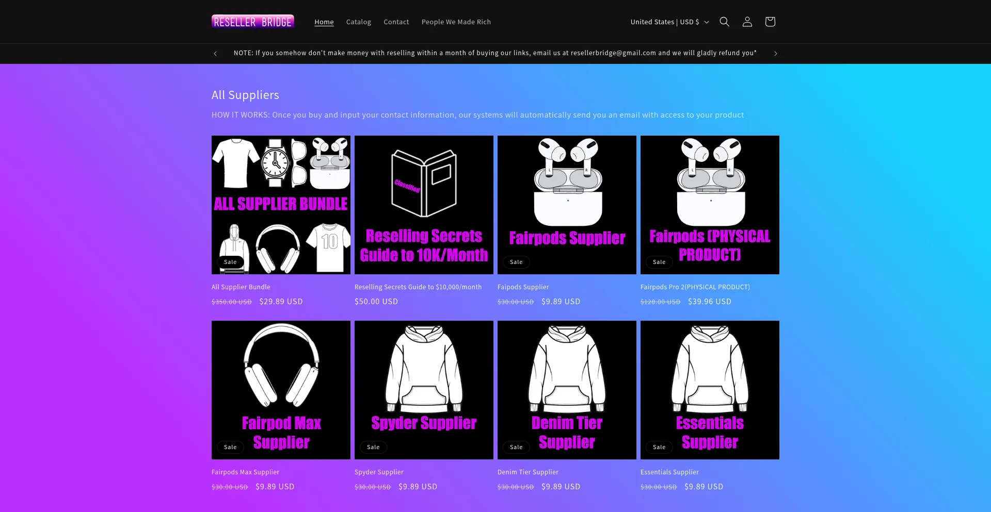This screenshot has height=512, width=991.
Task: Open the account login page
Action: pos(747,22)
